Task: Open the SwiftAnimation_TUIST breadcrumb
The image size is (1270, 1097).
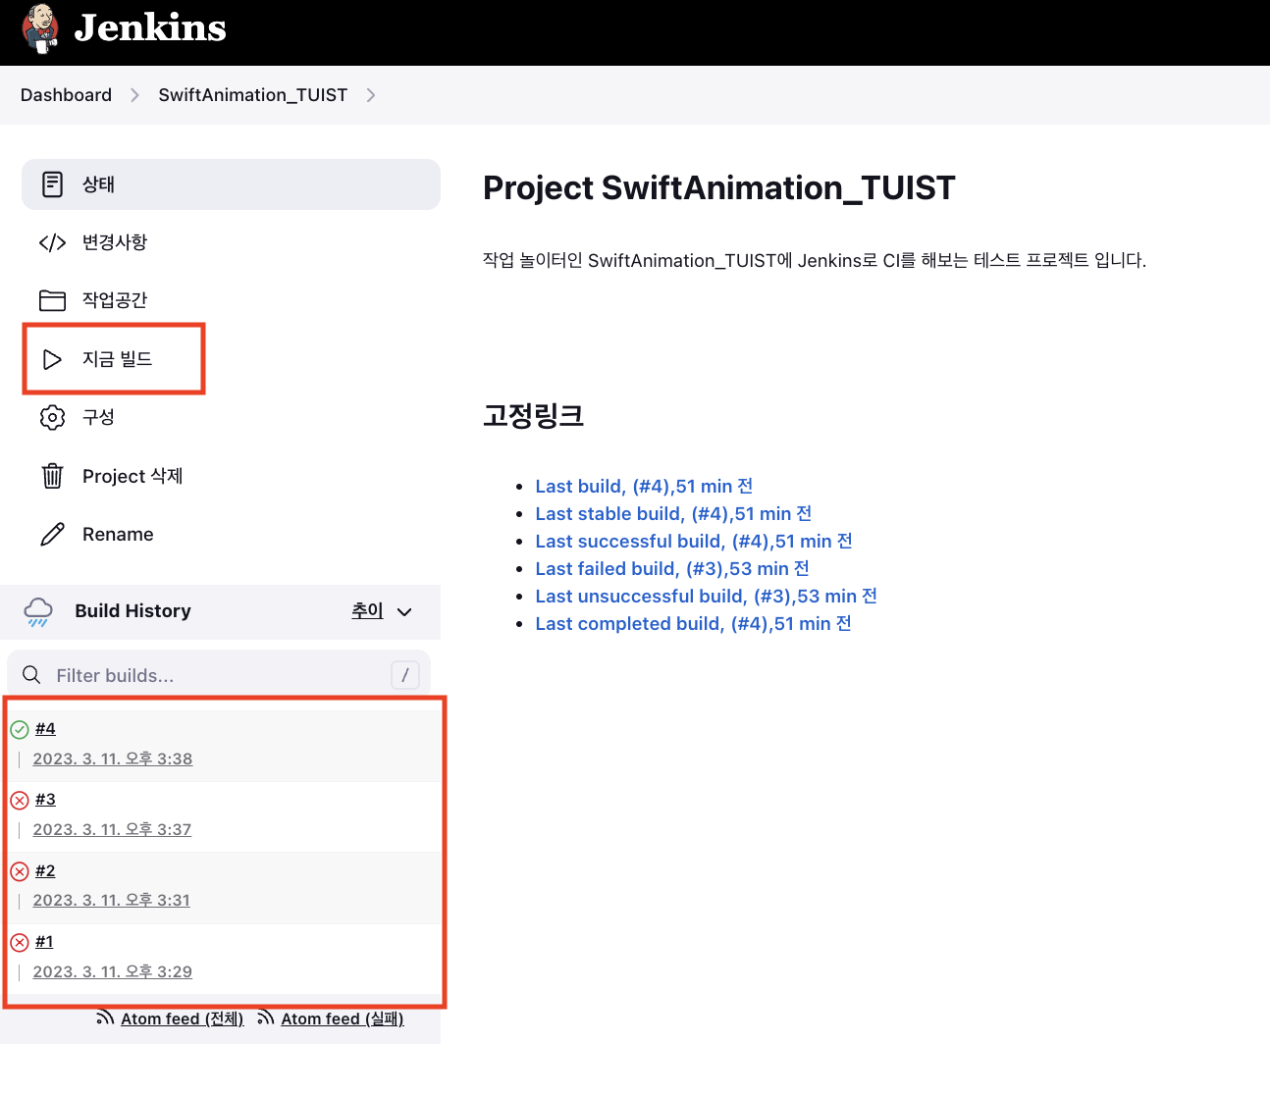Action: [252, 95]
